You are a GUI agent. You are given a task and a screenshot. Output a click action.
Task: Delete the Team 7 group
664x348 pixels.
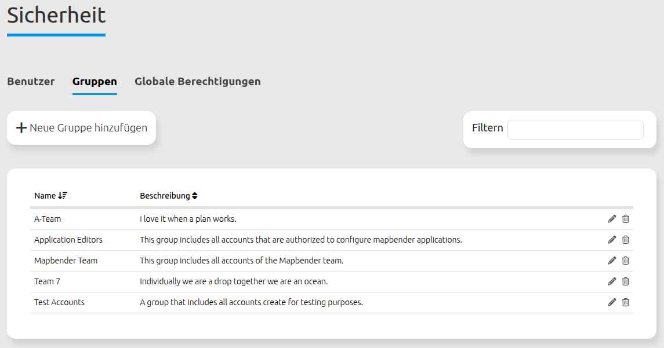point(626,281)
